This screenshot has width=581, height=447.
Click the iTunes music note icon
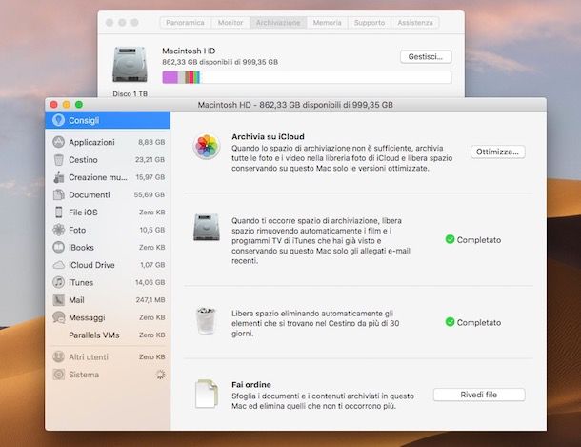coord(58,282)
